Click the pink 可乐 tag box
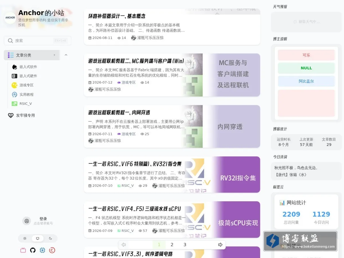Screen dimensions: 344x258 click(306, 55)
